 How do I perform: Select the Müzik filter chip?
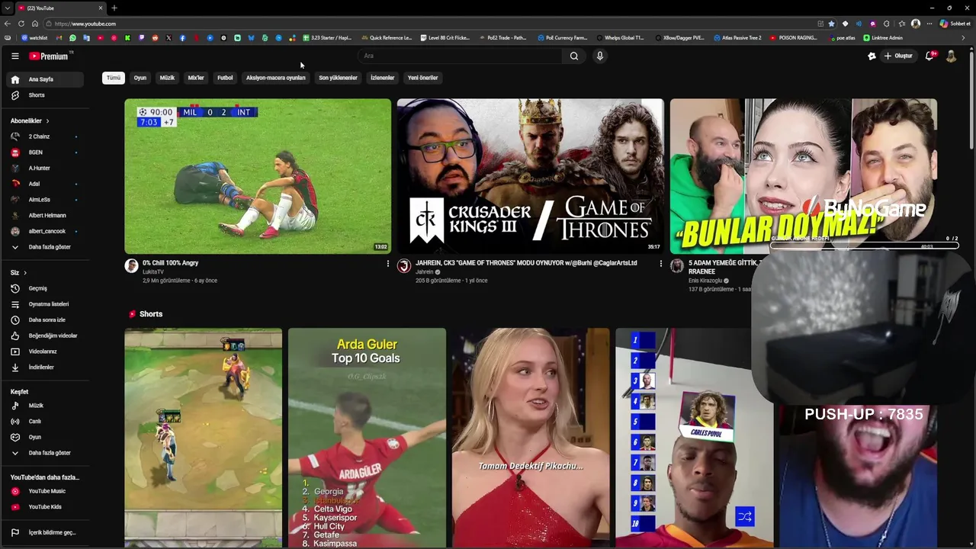pos(167,78)
